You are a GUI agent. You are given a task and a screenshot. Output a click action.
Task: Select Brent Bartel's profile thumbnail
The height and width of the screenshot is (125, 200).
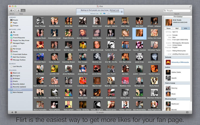83,45
